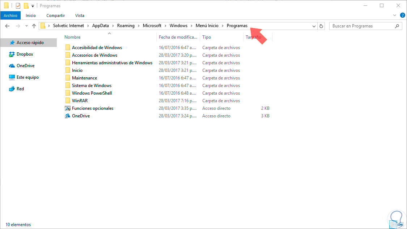Open the Archivo menu

[x=10, y=16]
